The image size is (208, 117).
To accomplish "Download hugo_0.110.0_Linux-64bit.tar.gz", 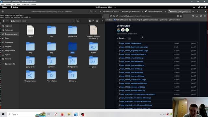I will pyautogui.click(x=132, y=58).
